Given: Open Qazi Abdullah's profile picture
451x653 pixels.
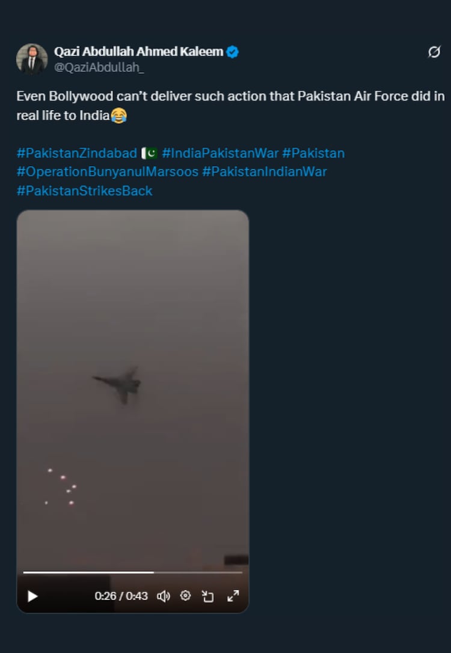Looking at the screenshot, I should (x=32, y=59).
